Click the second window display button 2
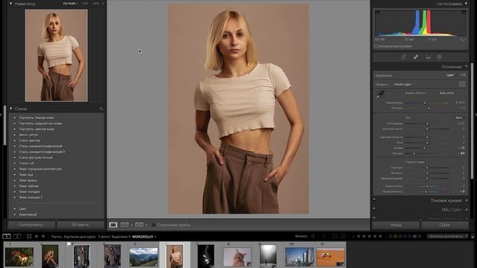This screenshot has width=477, height=268. (17, 236)
